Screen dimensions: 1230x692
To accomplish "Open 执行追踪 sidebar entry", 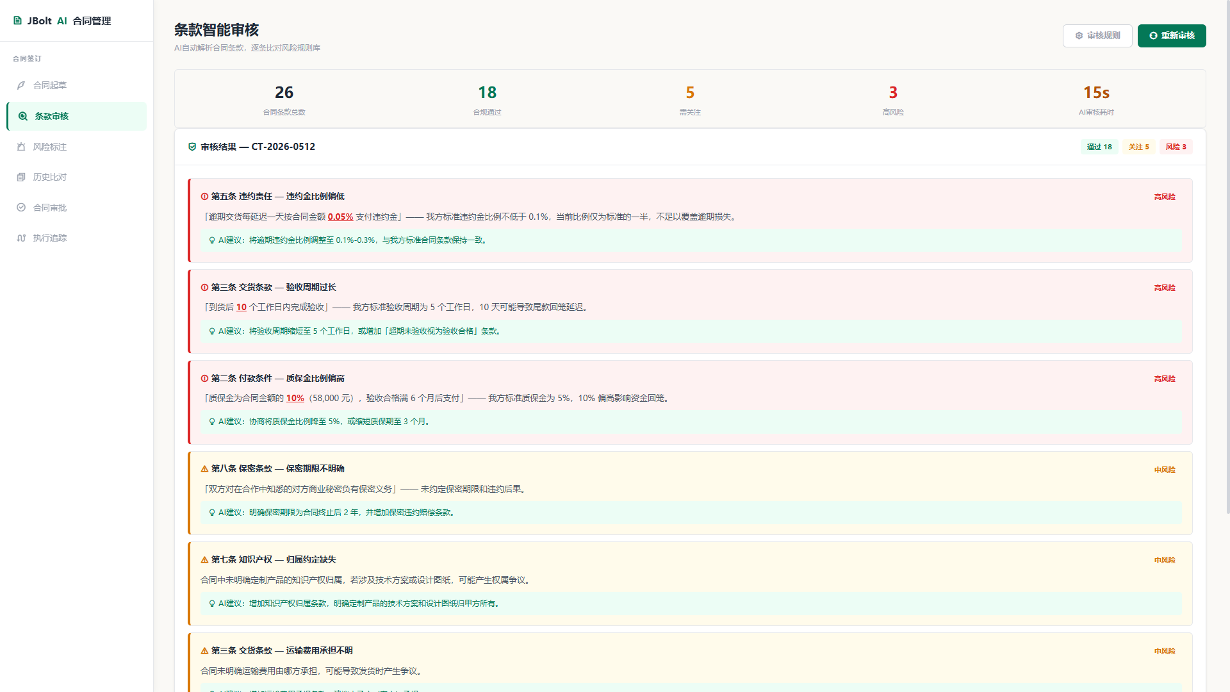I will (76, 238).
